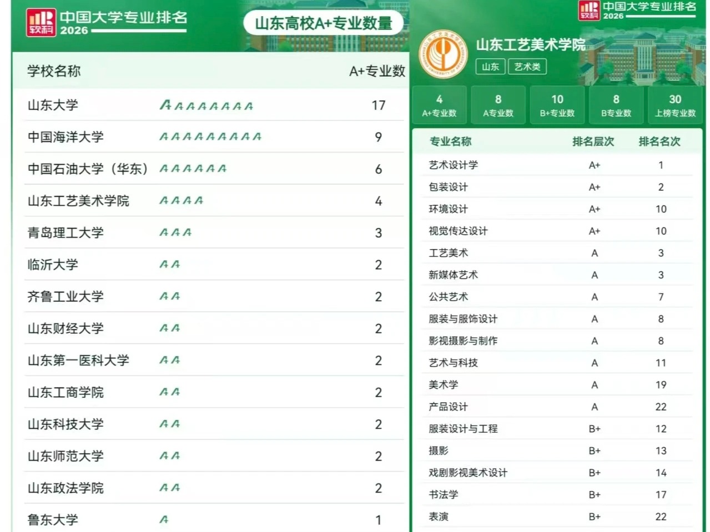Screen dimensions: 710x532
Task: Click the count 17 for 山东大学
Action: click(x=379, y=105)
